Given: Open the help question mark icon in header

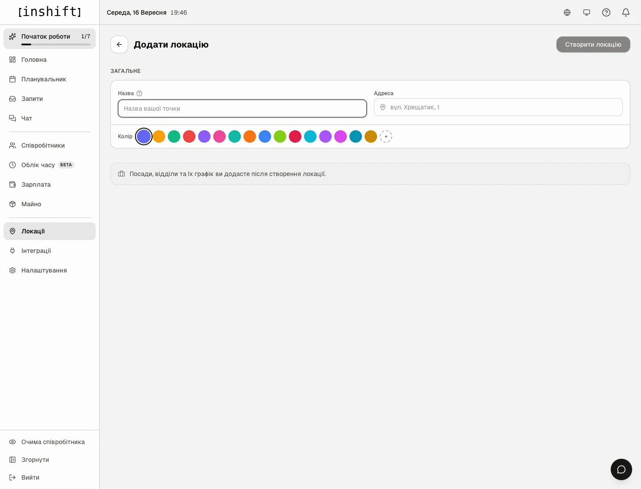Looking at the screenshot, I should [606, 12].
